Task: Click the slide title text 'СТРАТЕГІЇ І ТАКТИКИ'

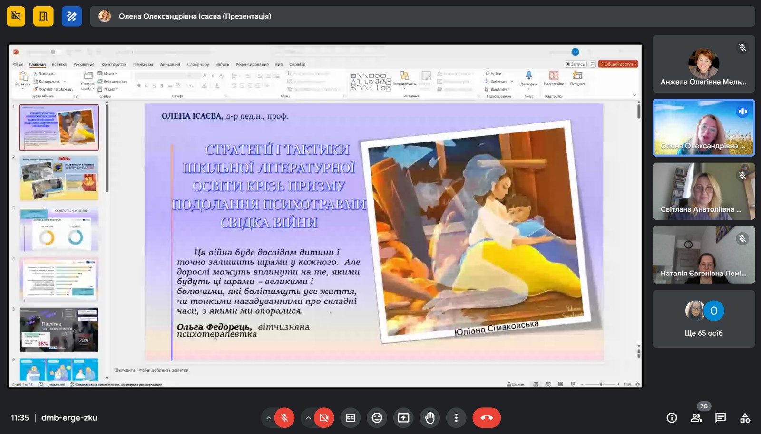Action: pos(277,150)
